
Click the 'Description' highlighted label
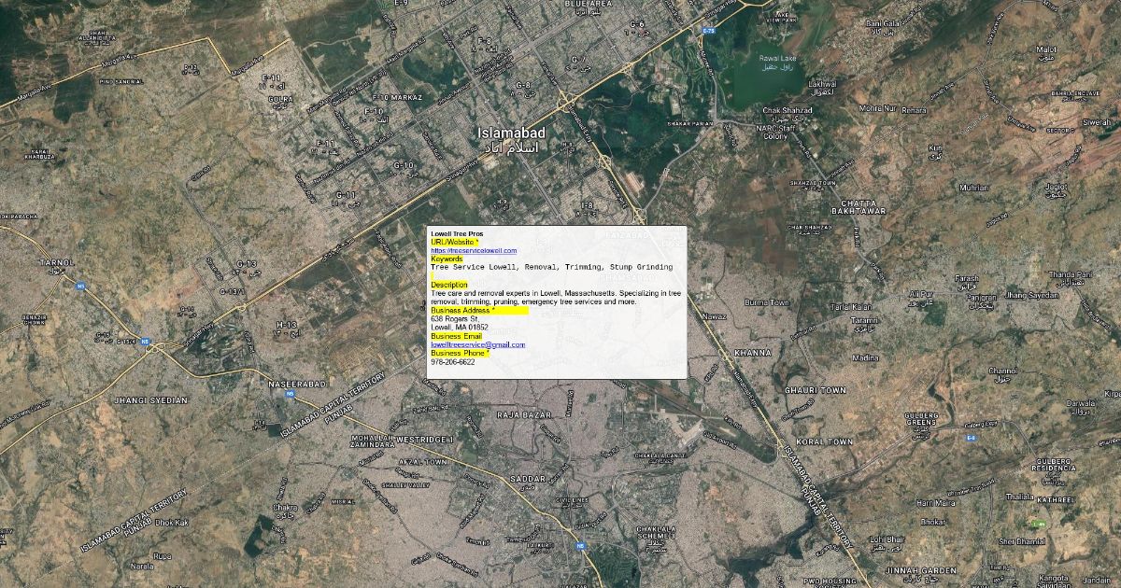tap(449, 285)
